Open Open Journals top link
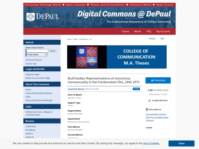Viewport: 199px width, 149px height. (x=76, y=5)
